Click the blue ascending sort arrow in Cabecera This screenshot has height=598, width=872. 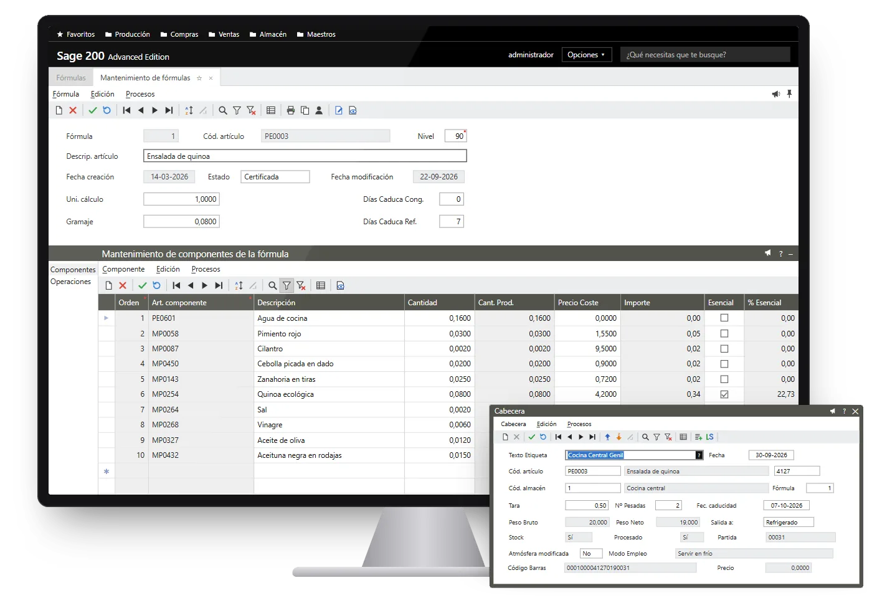pos(607,437)
